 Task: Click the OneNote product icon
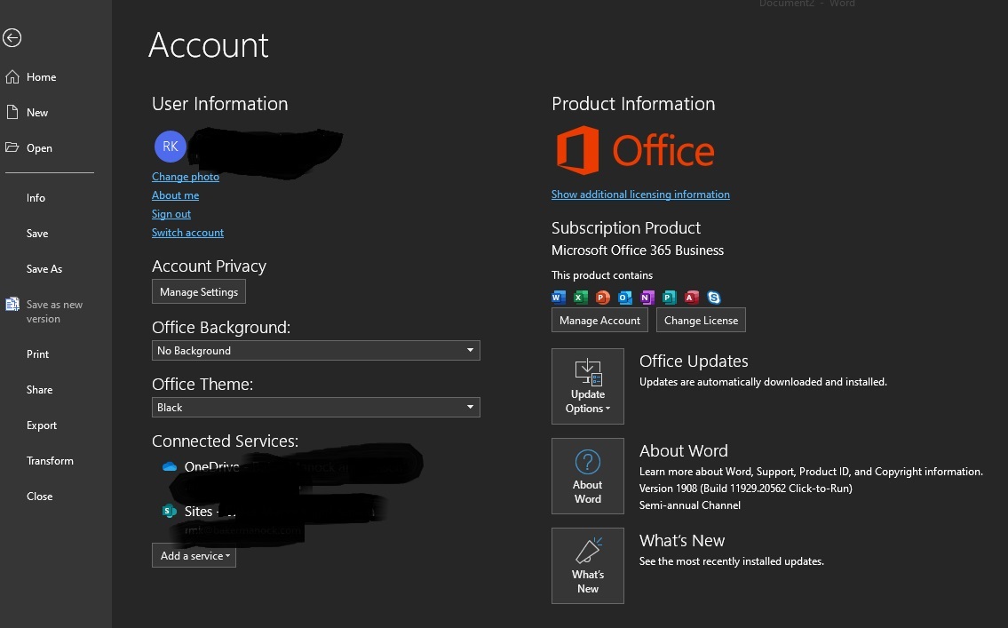(x=647, y=298)
